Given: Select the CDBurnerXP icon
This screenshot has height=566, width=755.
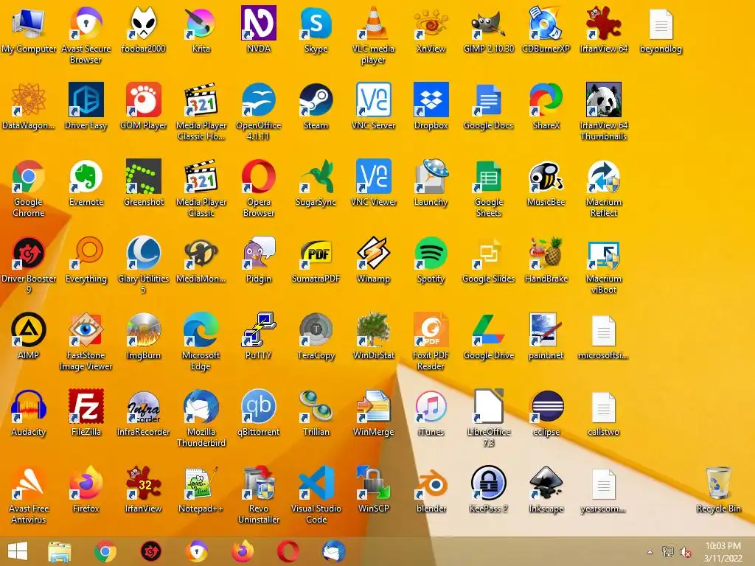Looking at the screenshot, I should tap(546, 23).
